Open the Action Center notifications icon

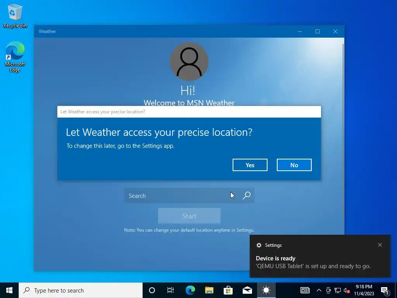tap(385, 290)
